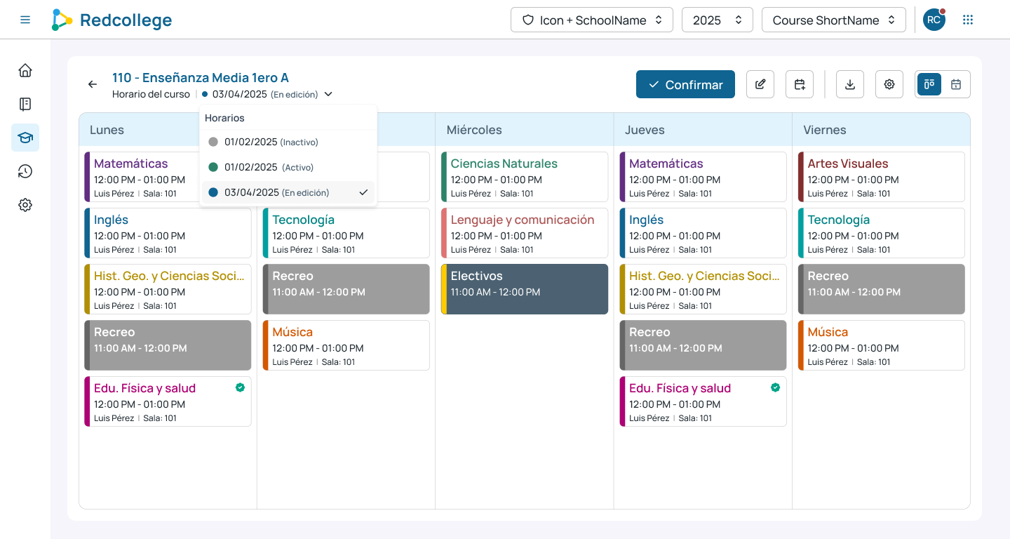Click Thursday's Edu. Física y salud verified badge

point(775,387)
